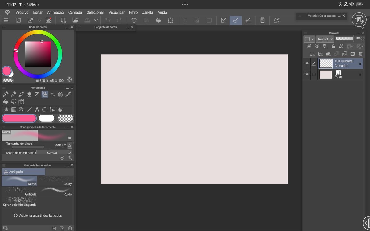370x231 pixels.
Task: Adjust layer opacity stepper arrows
Action: (x=362, y=38)
